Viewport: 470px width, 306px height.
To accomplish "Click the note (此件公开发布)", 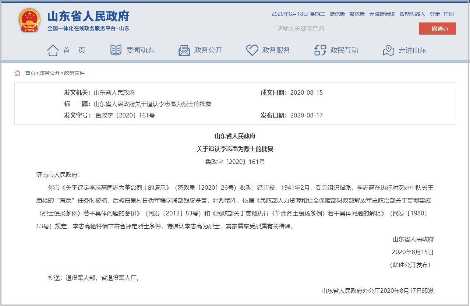I will point(410,265).
